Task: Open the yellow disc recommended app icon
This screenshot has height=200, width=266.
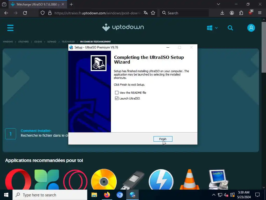Action: point(104,179)
